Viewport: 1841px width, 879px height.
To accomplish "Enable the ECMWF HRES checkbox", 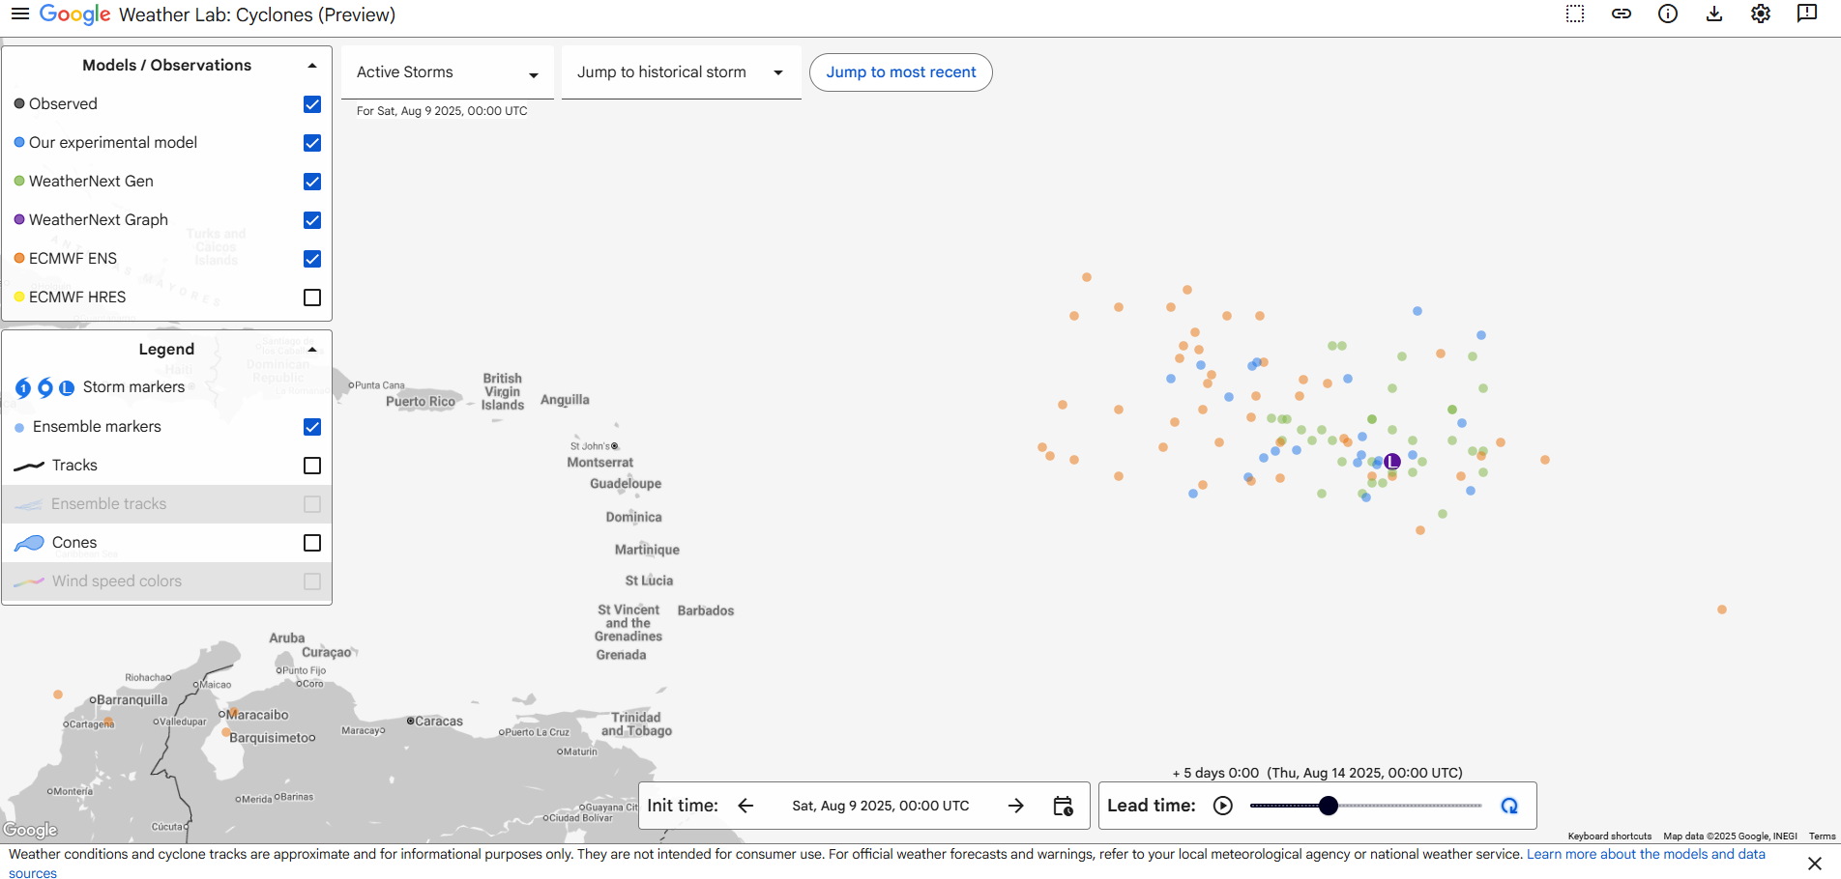I will [312, 298].
